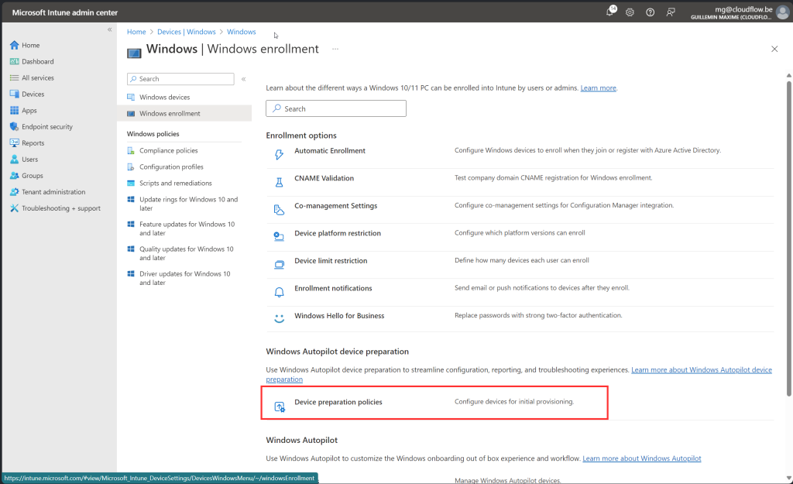
Task: Click the Apps grid icon
Action: (x=14, y=110)
